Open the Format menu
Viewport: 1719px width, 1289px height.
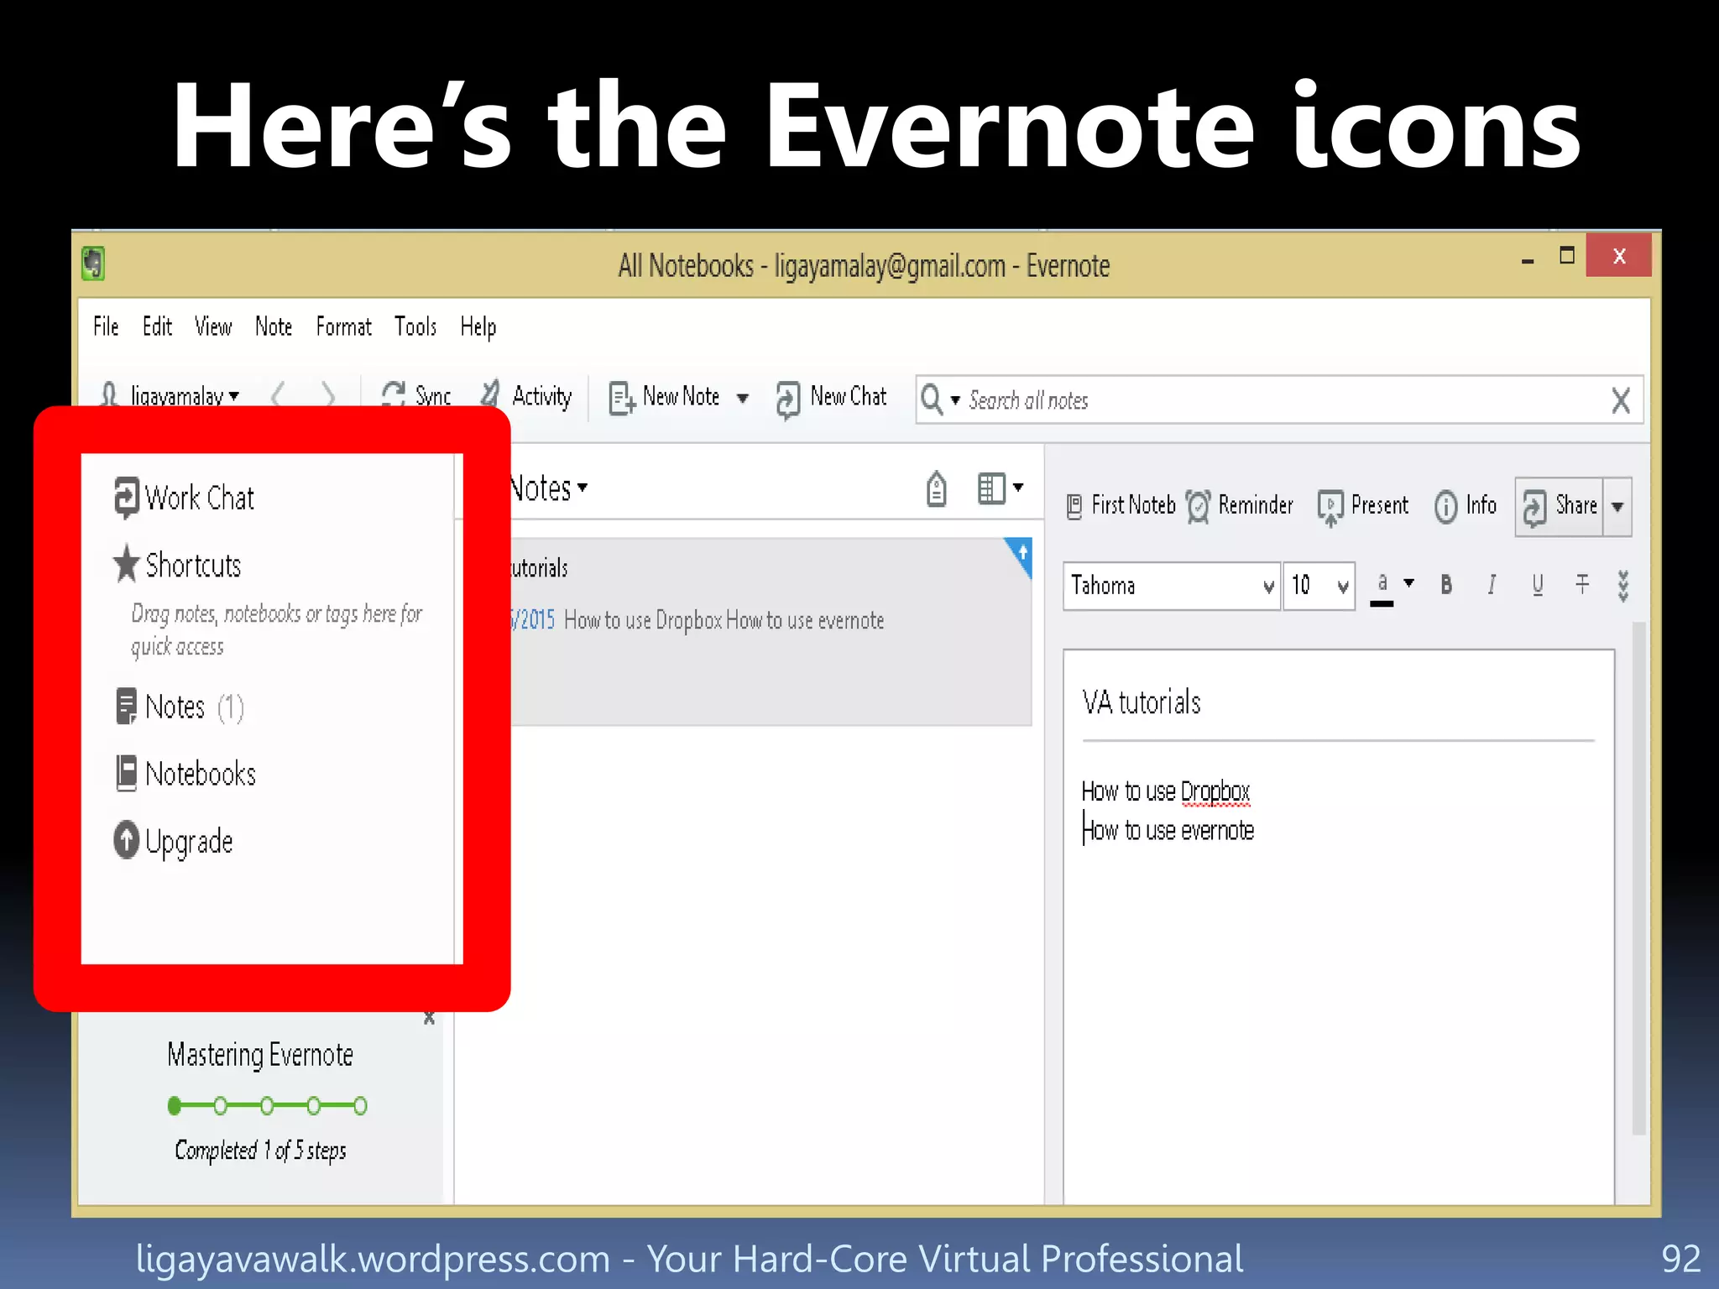click(x=343, y=326)
